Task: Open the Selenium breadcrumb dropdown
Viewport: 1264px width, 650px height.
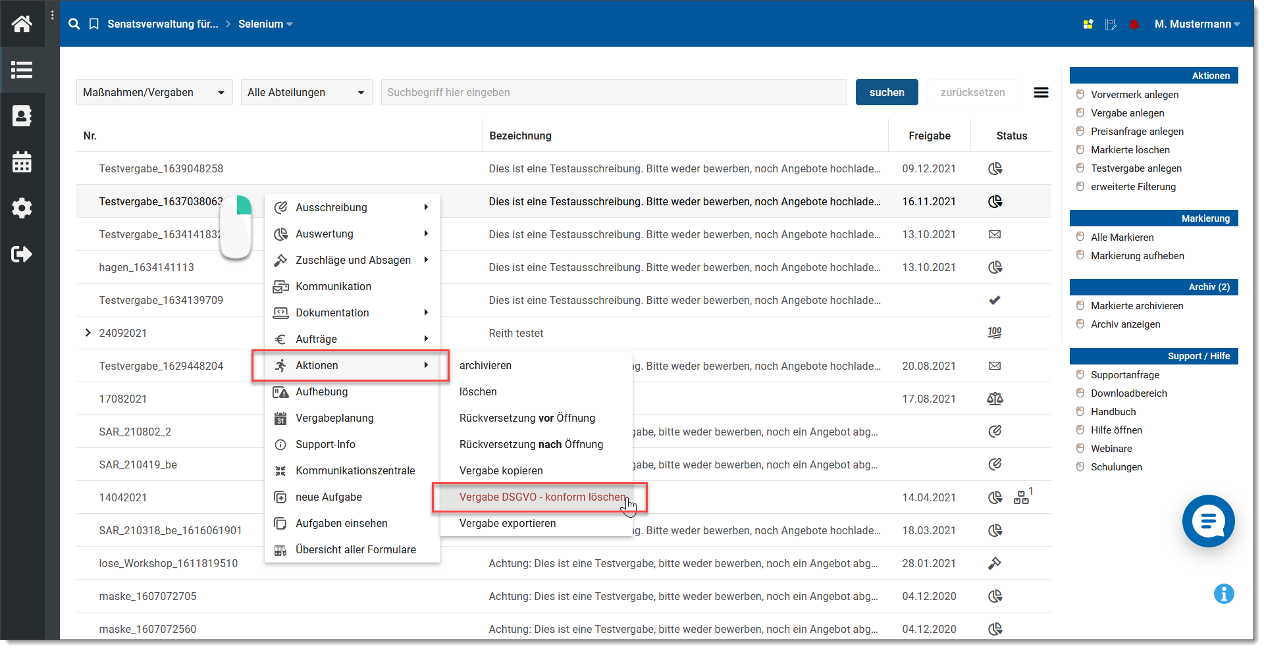Action: click(x=265, y=24)
